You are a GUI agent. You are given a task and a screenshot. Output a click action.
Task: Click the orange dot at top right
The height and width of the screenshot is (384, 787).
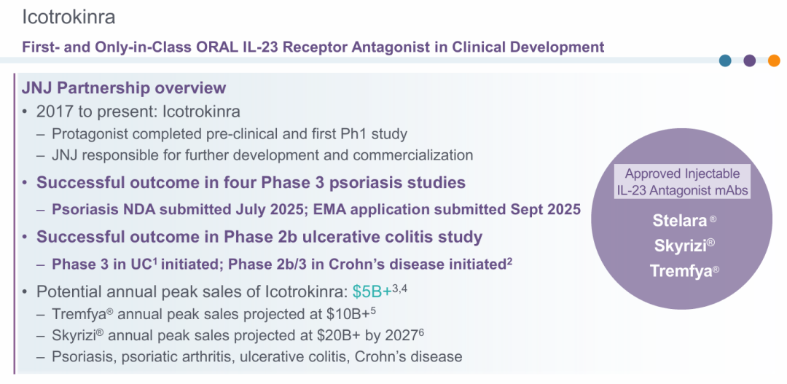coord(774,60)
